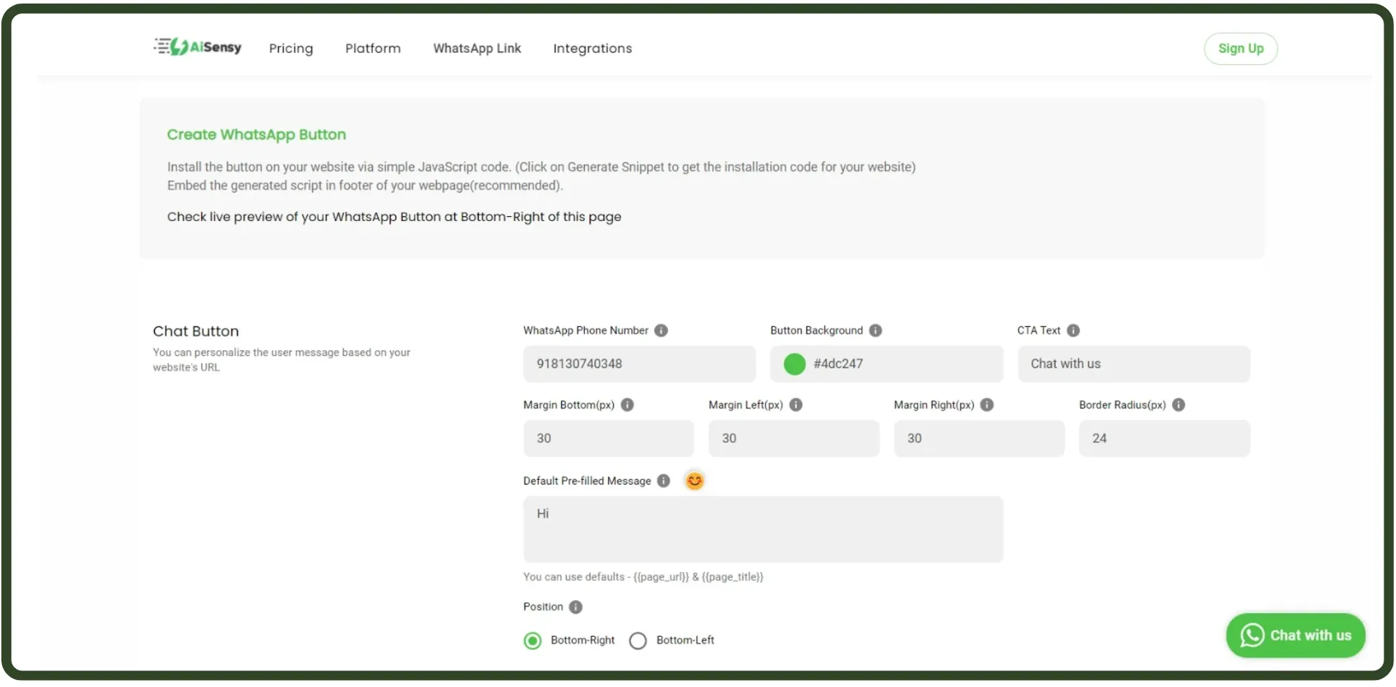Open the Pricing menu item
The image size is (1396, 687).
tap(291, 48)
